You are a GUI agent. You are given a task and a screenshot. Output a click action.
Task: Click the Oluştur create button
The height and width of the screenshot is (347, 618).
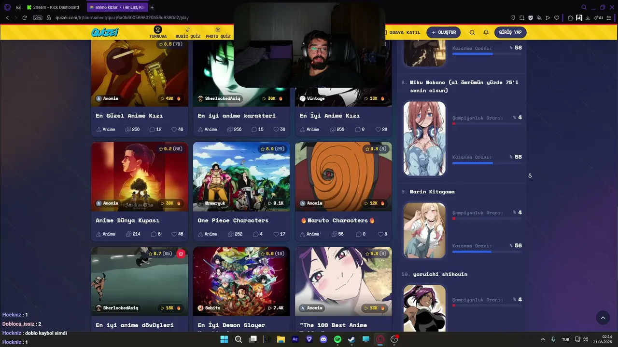point(444,32)
